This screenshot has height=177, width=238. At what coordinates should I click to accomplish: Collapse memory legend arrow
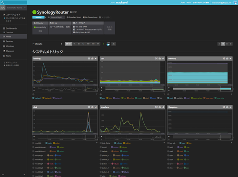pyautogui.click(x=231, y=94)
